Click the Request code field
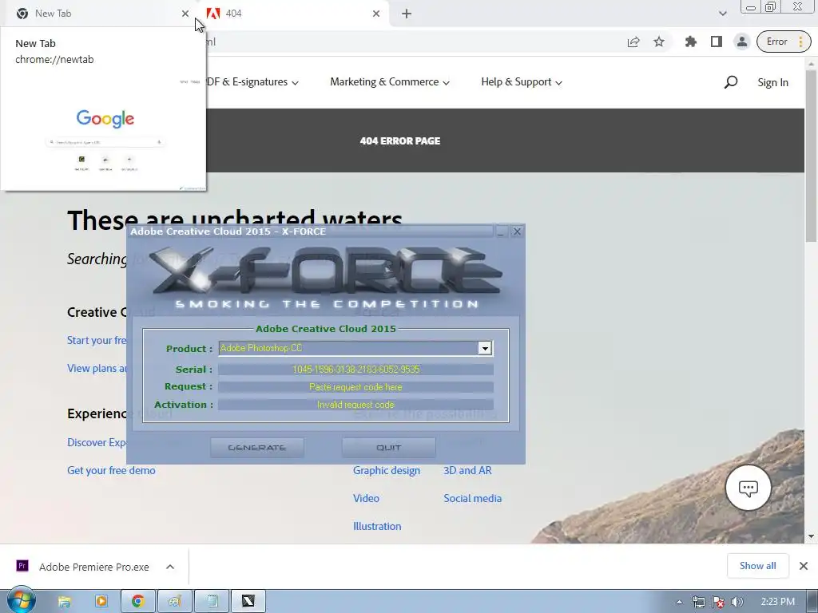818x613 pixels. [x=355, y=387]
